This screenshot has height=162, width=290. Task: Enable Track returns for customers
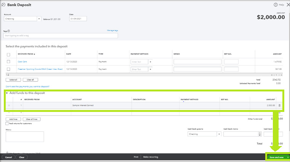point(7,124)
